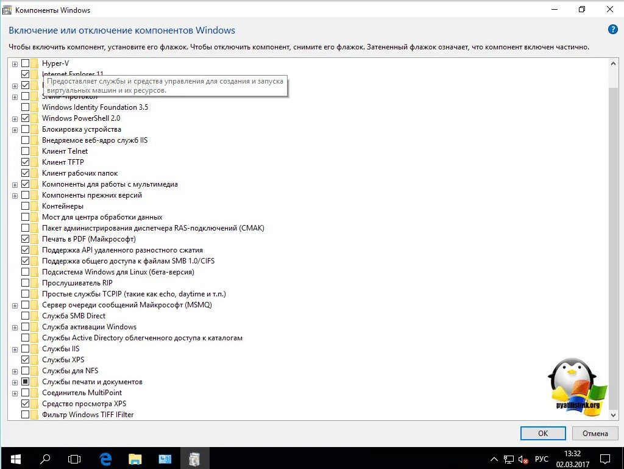The height and width of the screenshot is (469, 624).
Task: Uncheck Средство просмотра XPS
Action: [25, 403]
